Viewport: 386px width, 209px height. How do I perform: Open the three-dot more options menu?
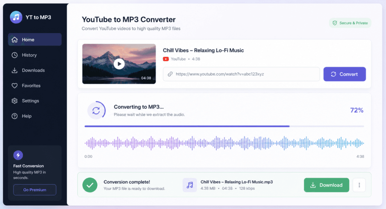click(x=359, y=185)
